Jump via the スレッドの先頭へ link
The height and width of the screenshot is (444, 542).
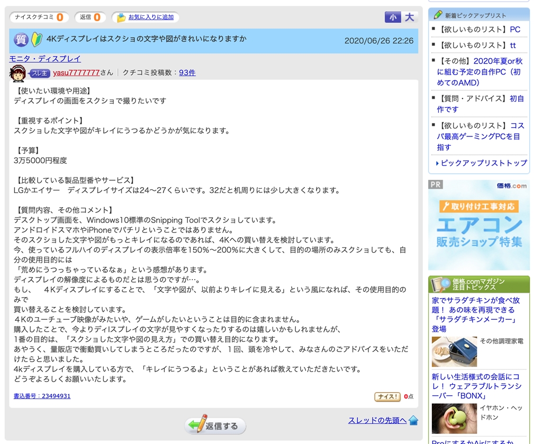(x=377, y=420)
